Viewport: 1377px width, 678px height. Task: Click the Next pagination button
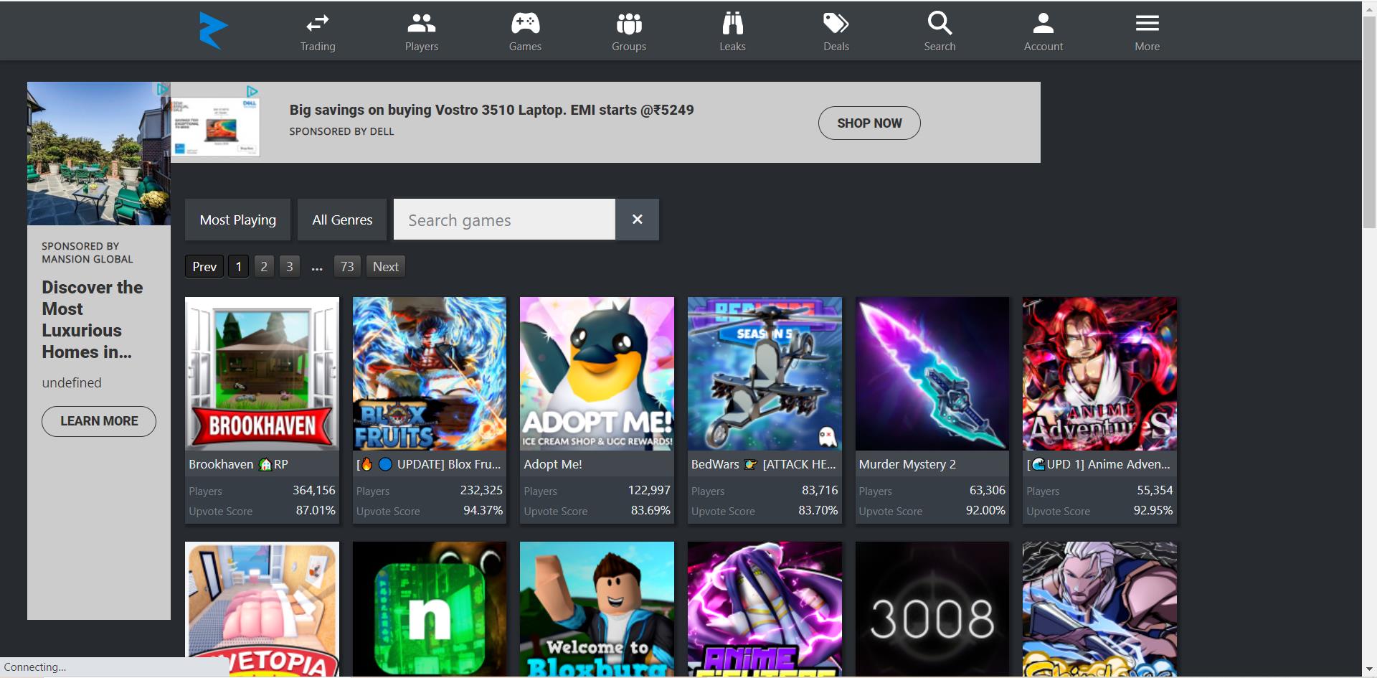coord(386,267)
